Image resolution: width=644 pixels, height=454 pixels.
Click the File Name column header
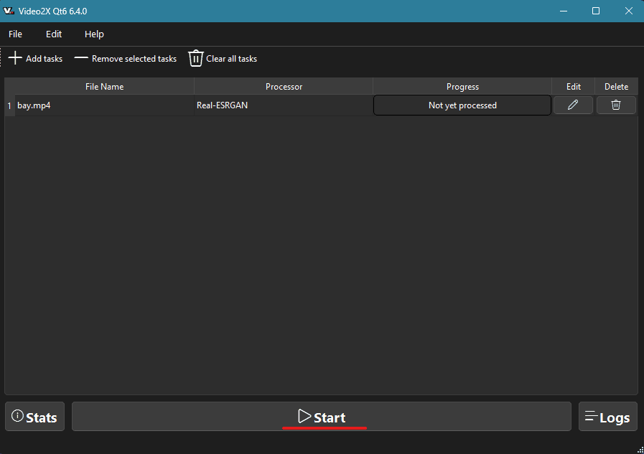[104, 87]
